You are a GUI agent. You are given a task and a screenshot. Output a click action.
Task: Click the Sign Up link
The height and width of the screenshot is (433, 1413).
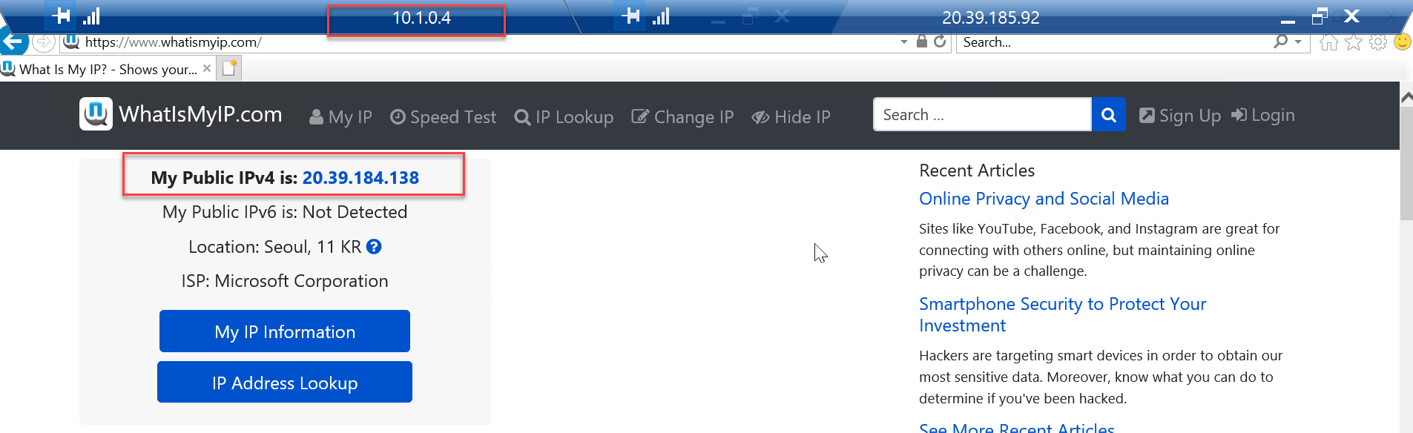(1180, 116)
